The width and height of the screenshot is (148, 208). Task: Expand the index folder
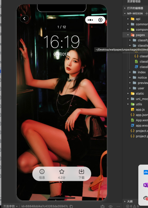(135, 72)
